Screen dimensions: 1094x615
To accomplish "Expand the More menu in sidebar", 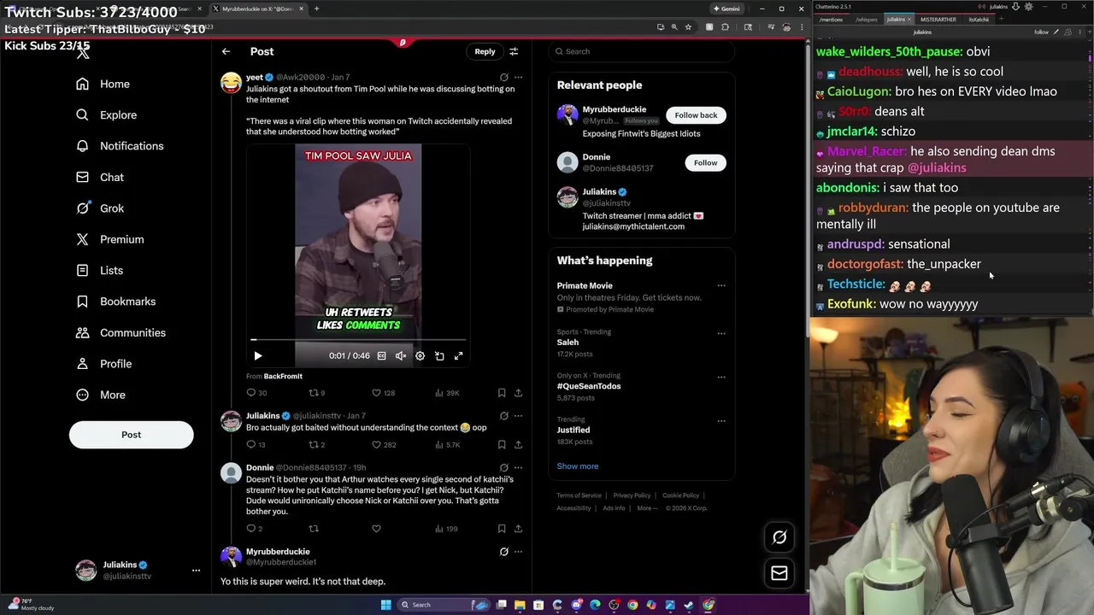I will [100, 395].
